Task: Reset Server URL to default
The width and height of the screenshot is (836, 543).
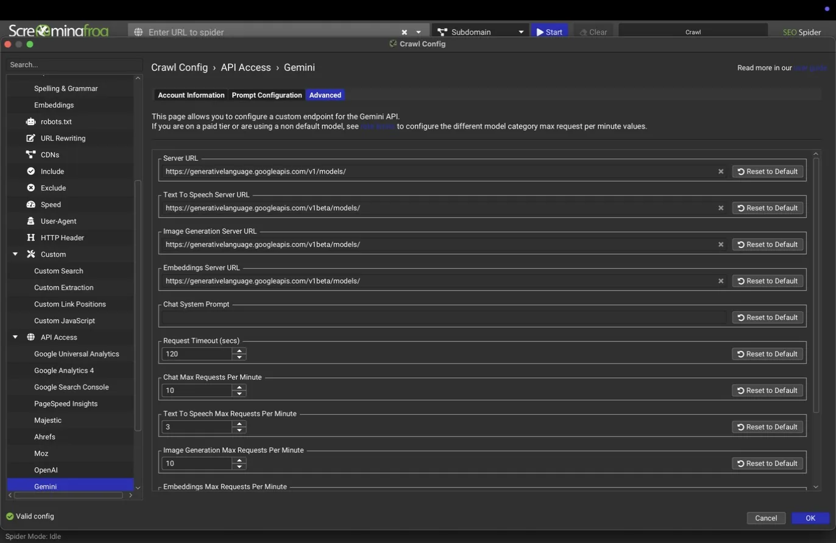Action: 768,172
